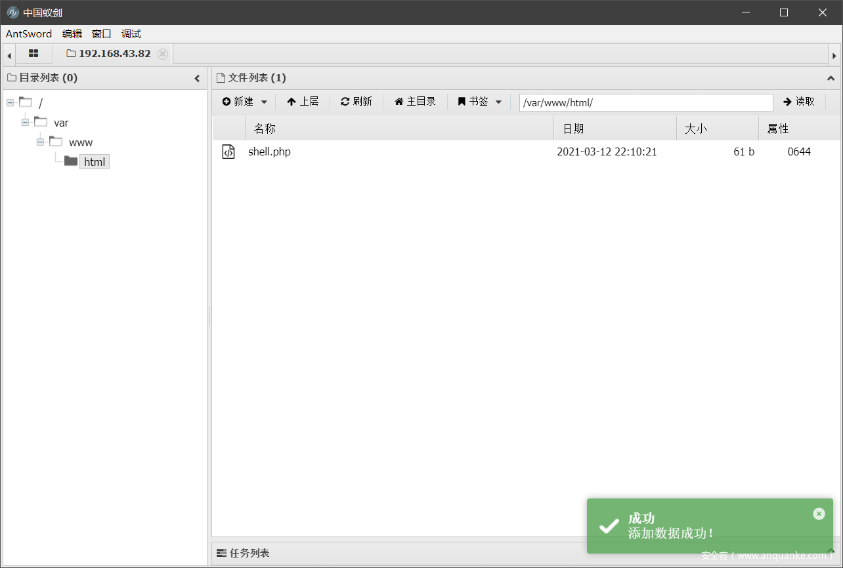843x568 pixels.
Task: Go up with 上层 button
Action: point(303,102)
